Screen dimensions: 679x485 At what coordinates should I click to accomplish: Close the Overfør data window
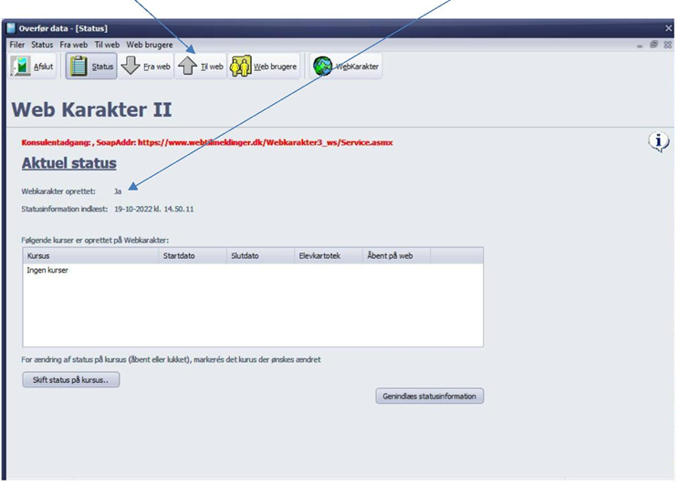tap(669, 28)
